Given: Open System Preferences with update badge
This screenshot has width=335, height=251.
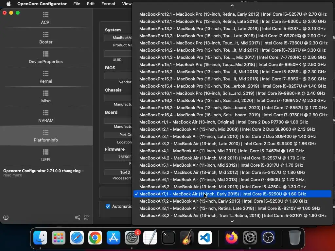Looking at the screenshot, I should tap(132, 238).
